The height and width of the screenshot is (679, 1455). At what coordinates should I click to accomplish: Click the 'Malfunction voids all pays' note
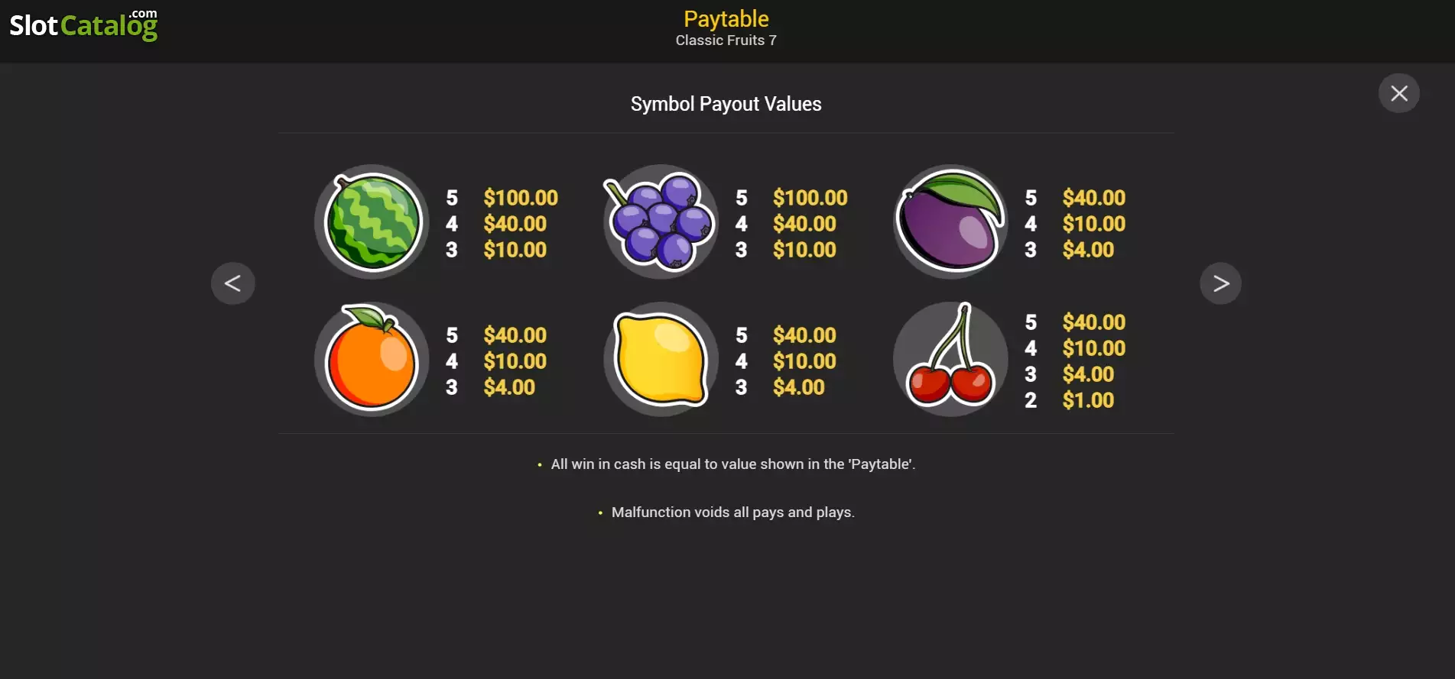[733, 512]
